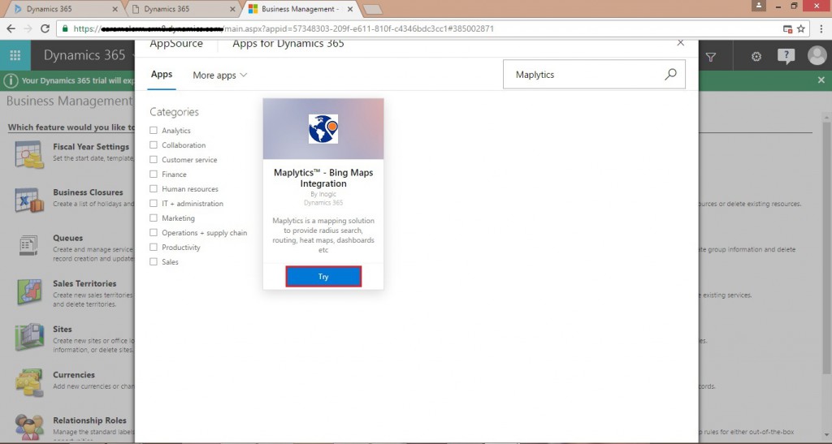Check the Finance category

154,174
